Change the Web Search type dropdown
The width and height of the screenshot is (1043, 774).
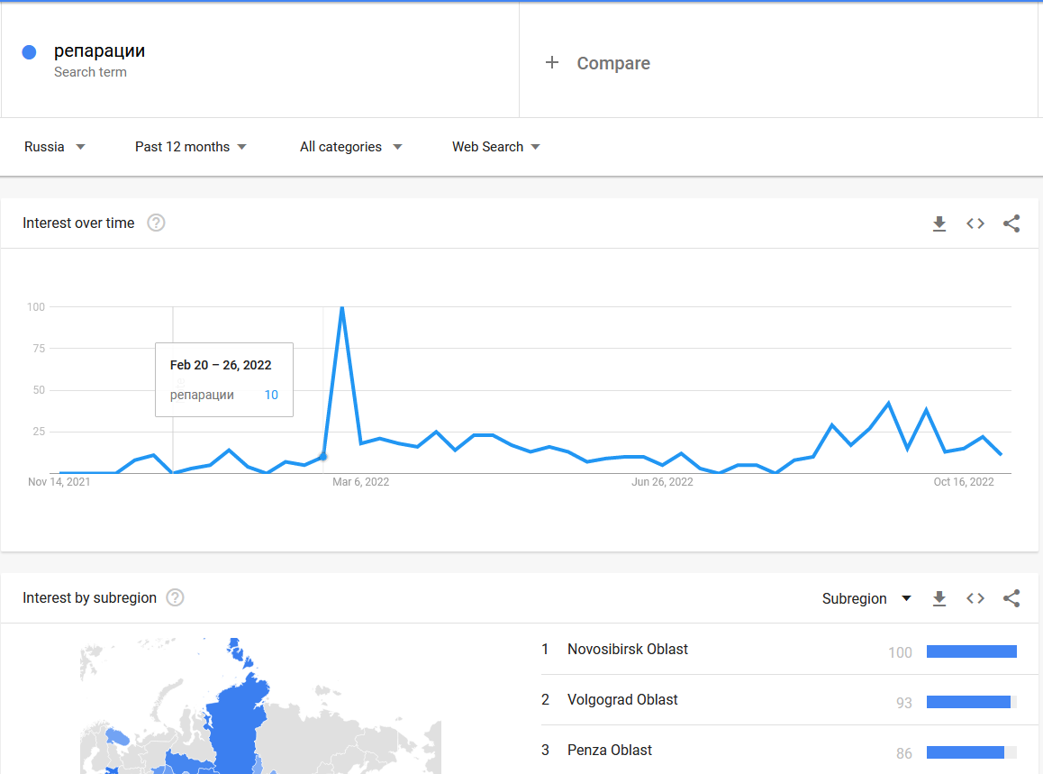[496, 147]
